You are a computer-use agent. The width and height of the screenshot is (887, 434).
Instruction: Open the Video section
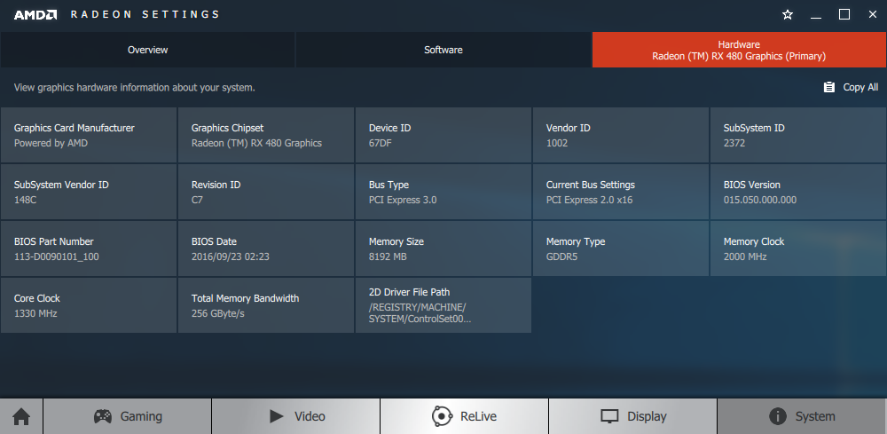point(296,416)
